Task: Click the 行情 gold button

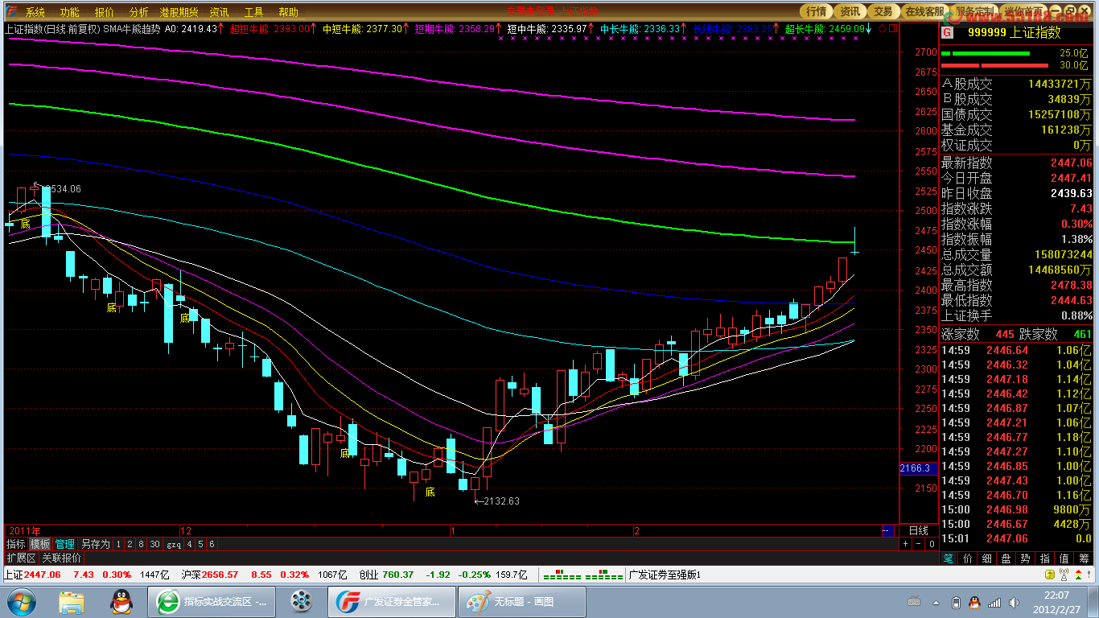Action: [817, 11]
